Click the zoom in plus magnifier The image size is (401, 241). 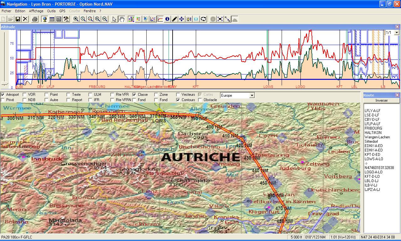[x=76, y=19]
